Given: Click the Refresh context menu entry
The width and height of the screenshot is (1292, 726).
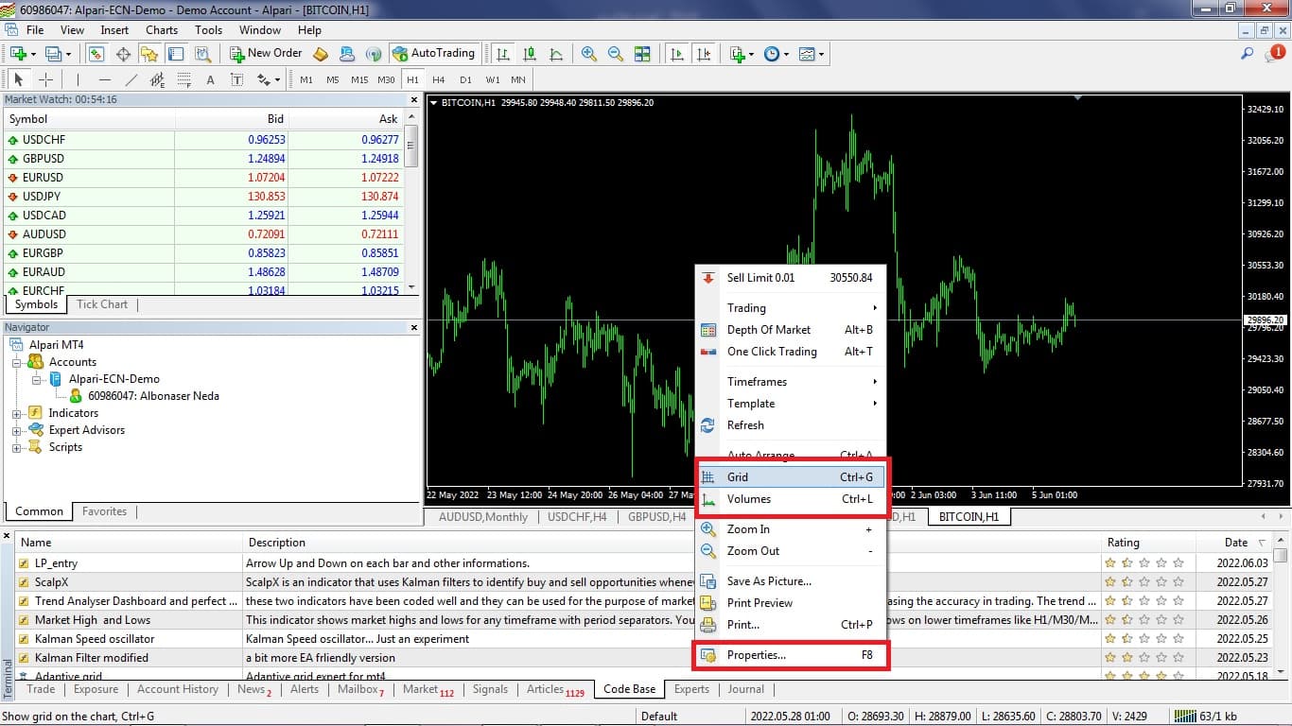Looking at the screenshot, I should click(791, 425).
